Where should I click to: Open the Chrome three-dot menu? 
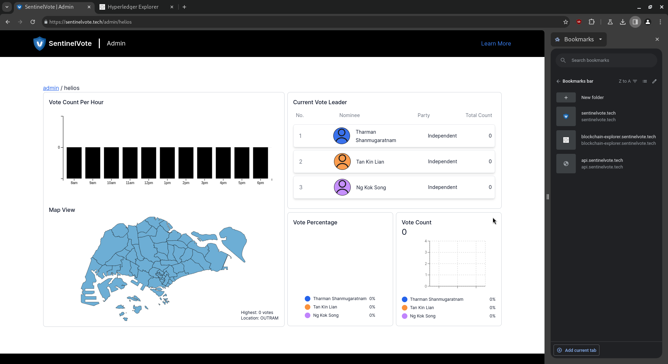pyautogui.click(x=660, y=22)
